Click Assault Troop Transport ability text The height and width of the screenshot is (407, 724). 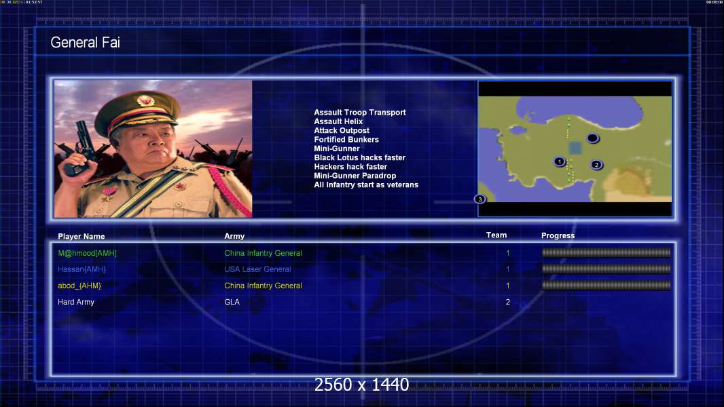pyautogui.click(x=360, y=112)
